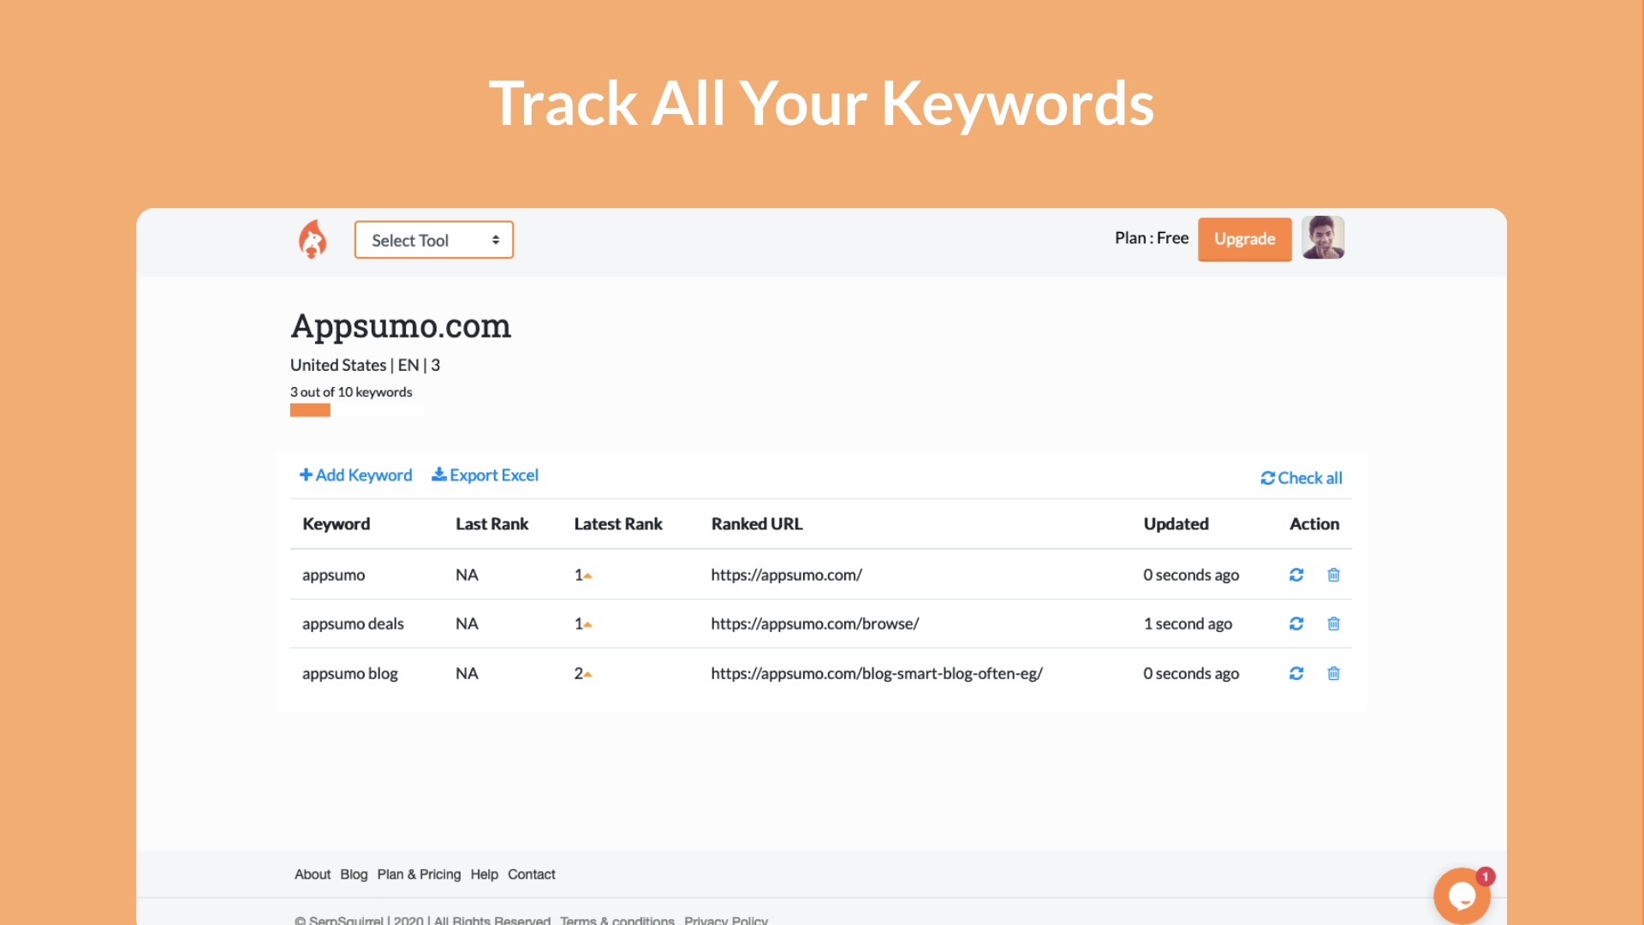Click Check all refresh link
This screenshot has width=1644, height=925.
[1301, 478]
